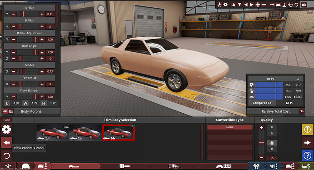Click the top-down view icon

tap(284, 5)
